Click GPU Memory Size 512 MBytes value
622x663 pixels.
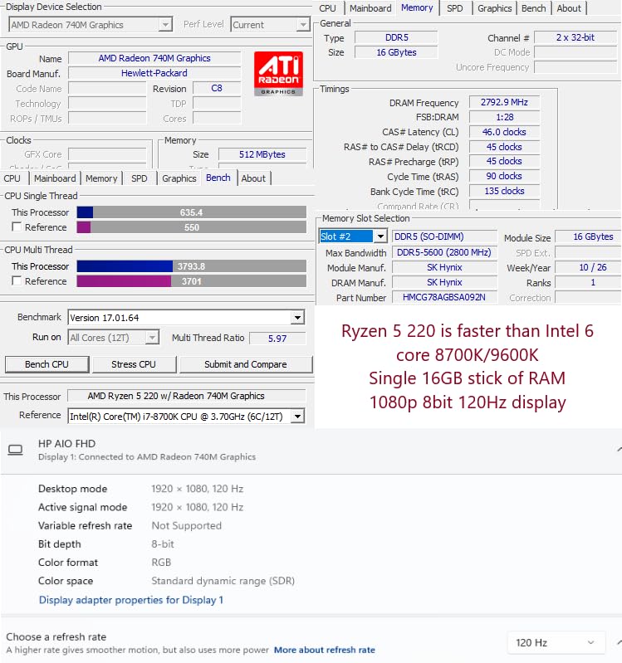click(x=262, y=154)
